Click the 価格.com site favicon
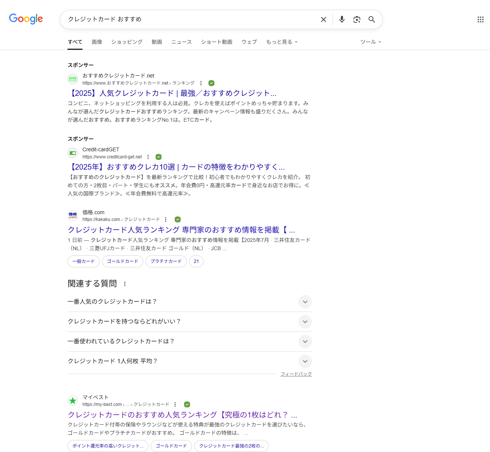This screenshot has height=452, width=490. (73, 215)
